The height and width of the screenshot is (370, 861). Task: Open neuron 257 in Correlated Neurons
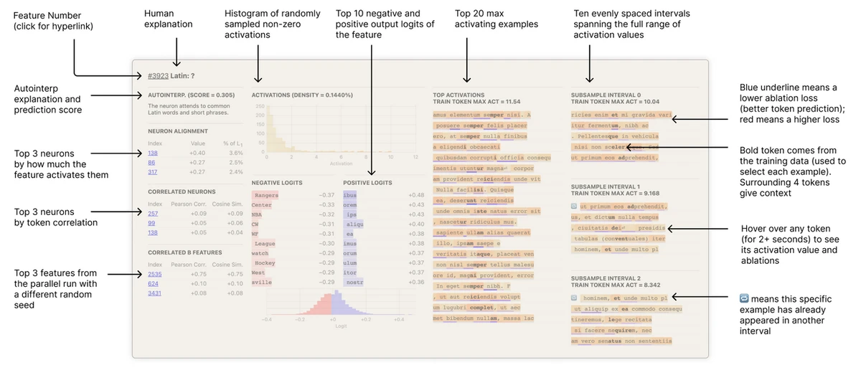153,214
